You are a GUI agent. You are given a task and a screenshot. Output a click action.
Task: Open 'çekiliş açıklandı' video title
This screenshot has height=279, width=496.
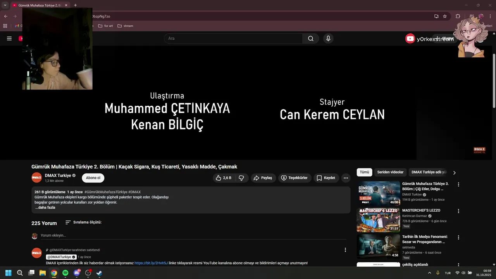coord(415,265)
